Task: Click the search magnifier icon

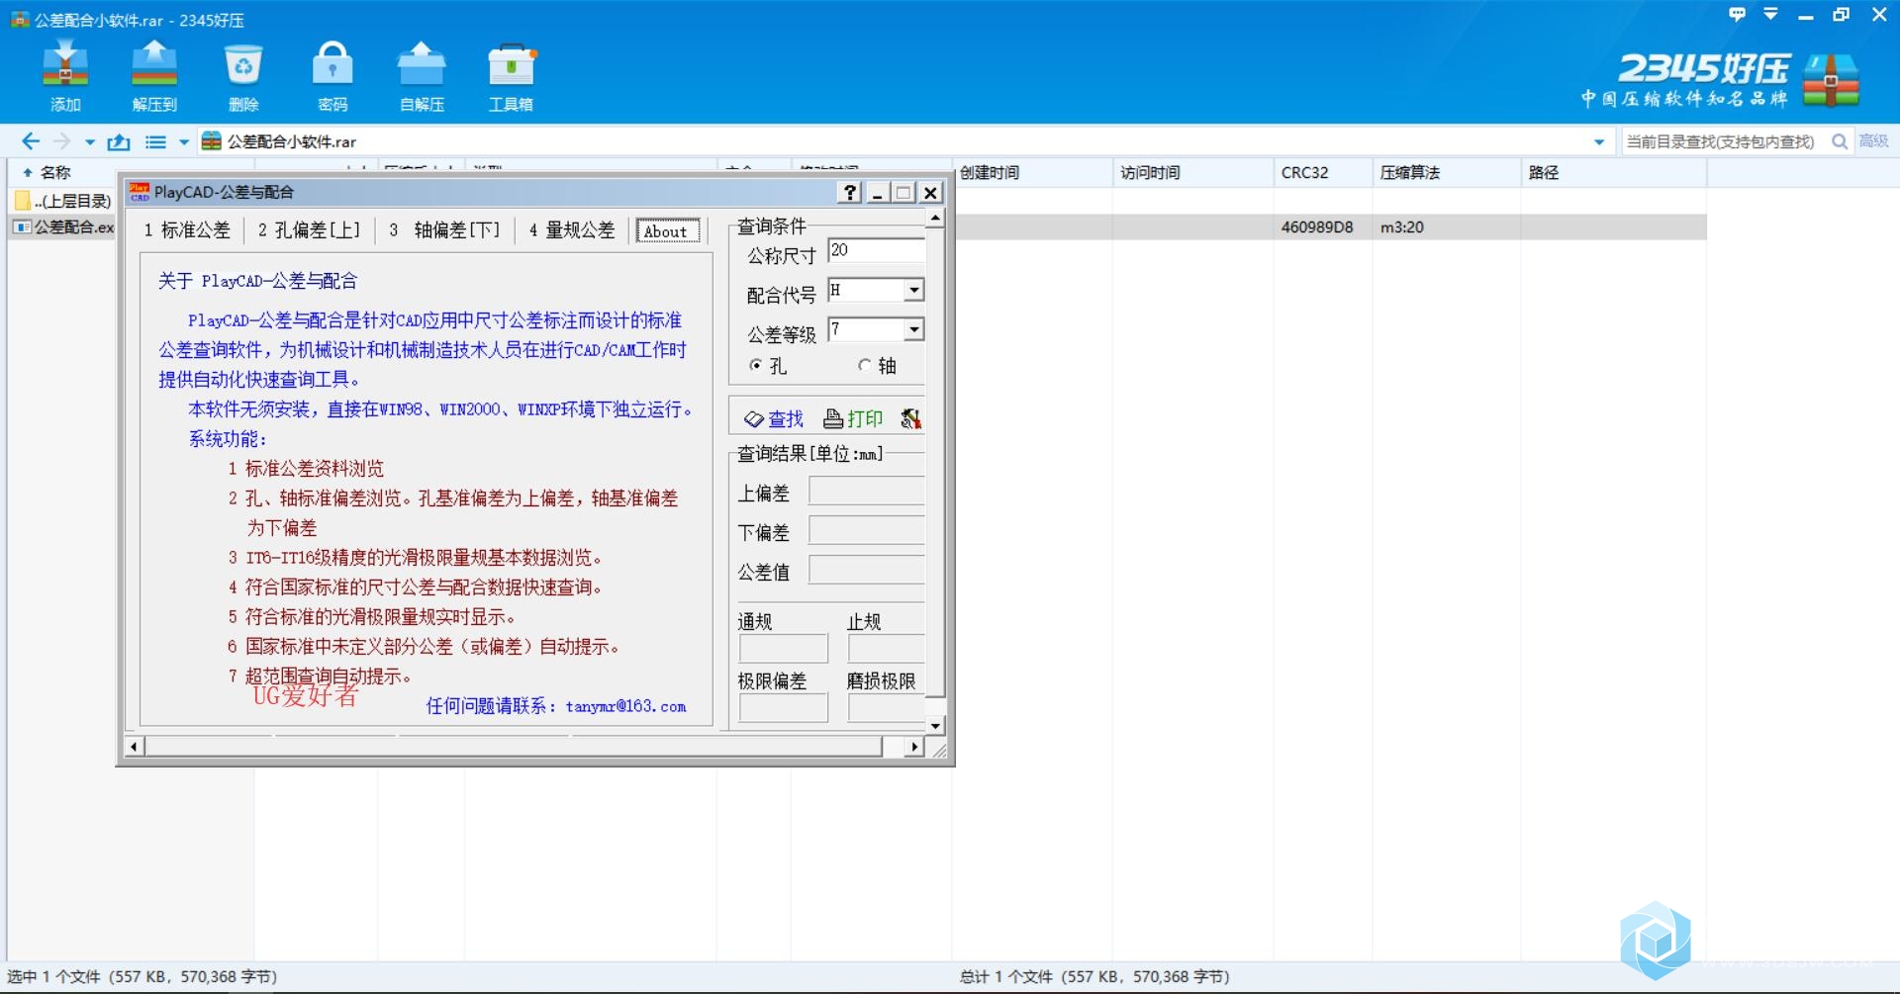Action: coord(1840,141)
